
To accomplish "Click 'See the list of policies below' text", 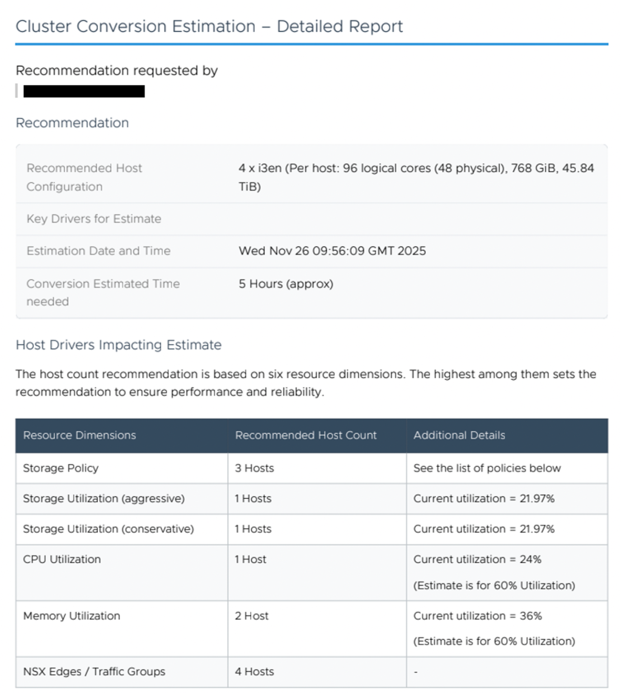I will pyautogui.click(x=487, y=468).
